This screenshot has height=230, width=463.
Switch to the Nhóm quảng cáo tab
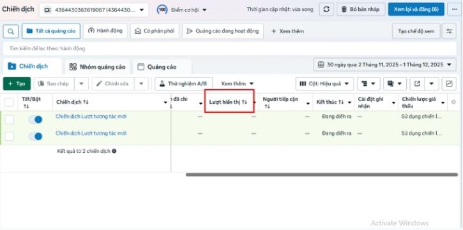click(97, 67)
